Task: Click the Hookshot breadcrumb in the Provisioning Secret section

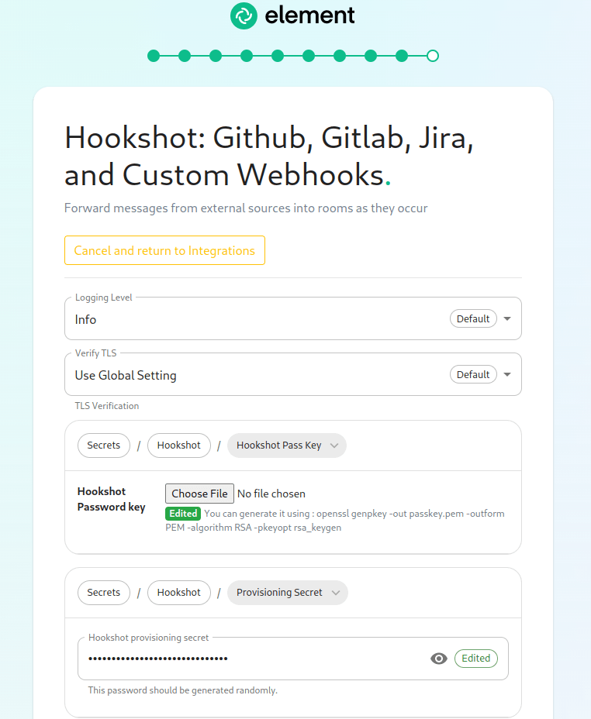Action: (178, 593)
